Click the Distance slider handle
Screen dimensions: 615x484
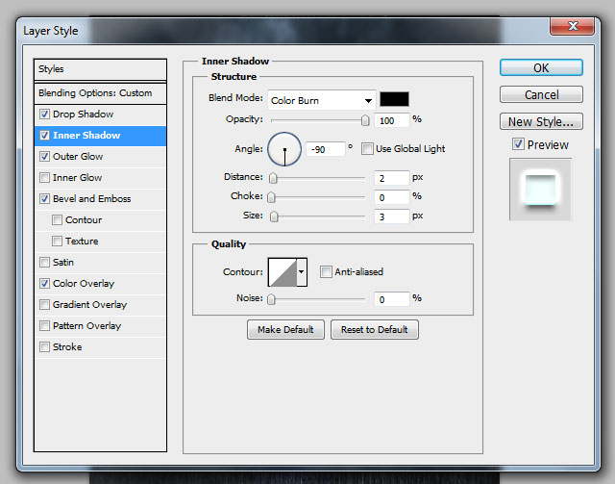[x=273, y=178]
